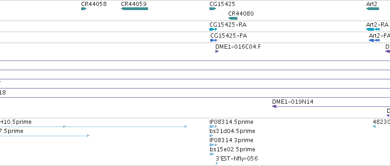Viewport: 390px width, 166px height.
Task: Click the DME1-019N14 label text
Action: [293, 101]
